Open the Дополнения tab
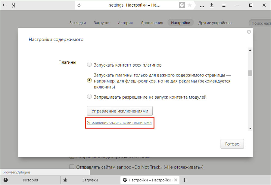This screenshot has width=271, height=185. coord(152,23)
